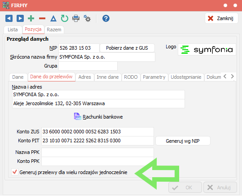Image resolution: width=242 pixels, height=196 pixels.
Task: Click Generuj wg NIP button
Action: (x=183, y=141)
